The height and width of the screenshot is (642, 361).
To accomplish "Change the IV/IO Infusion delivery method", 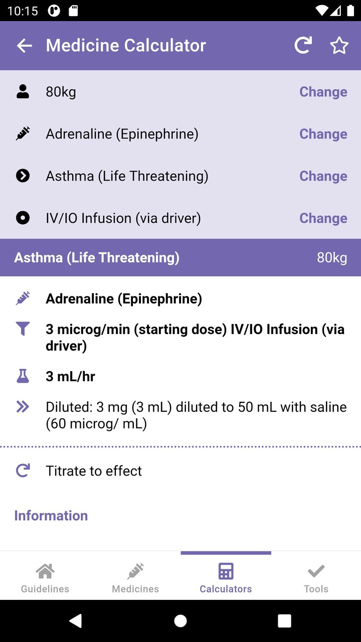I will pyautogui.click(x=323, y=218).
